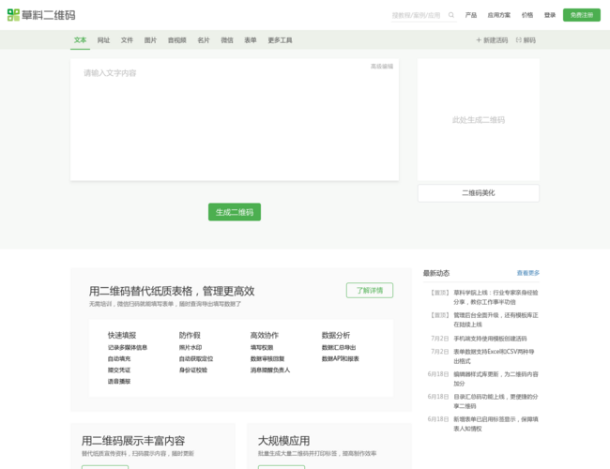Click the 免费注册 button
The image size is (610, 469).
pos(581,15)
